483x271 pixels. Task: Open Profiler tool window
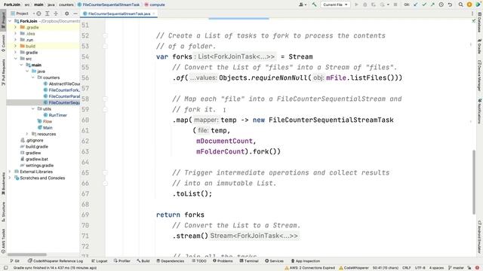(x=122, y=261)
